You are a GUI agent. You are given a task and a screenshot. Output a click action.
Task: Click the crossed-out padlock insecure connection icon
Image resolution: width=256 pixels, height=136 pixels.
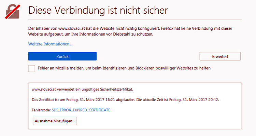[13, 12]
